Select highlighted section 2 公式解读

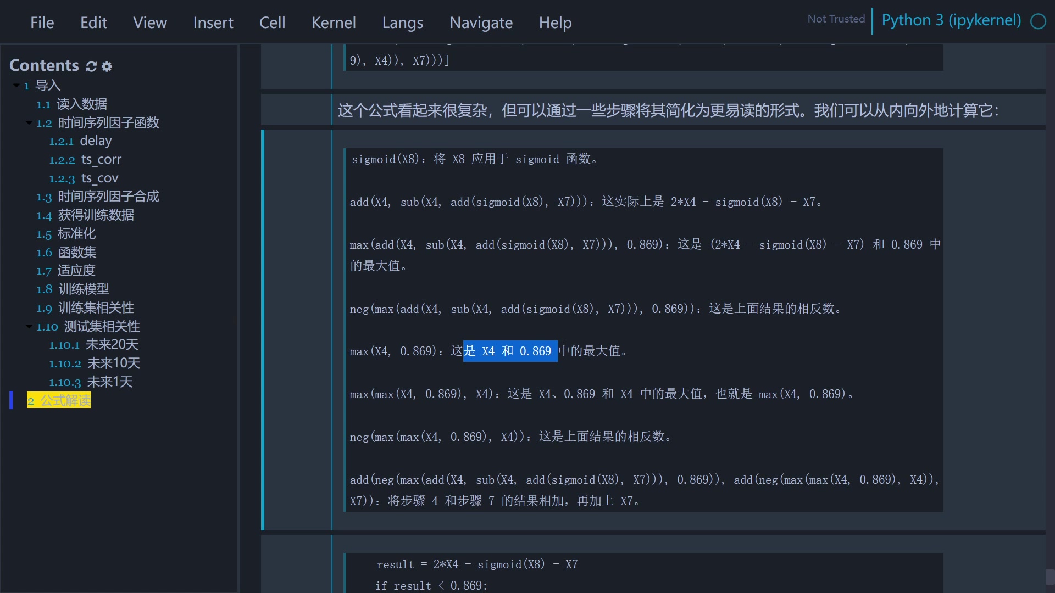pyautogui.click(x=59, y=401)
